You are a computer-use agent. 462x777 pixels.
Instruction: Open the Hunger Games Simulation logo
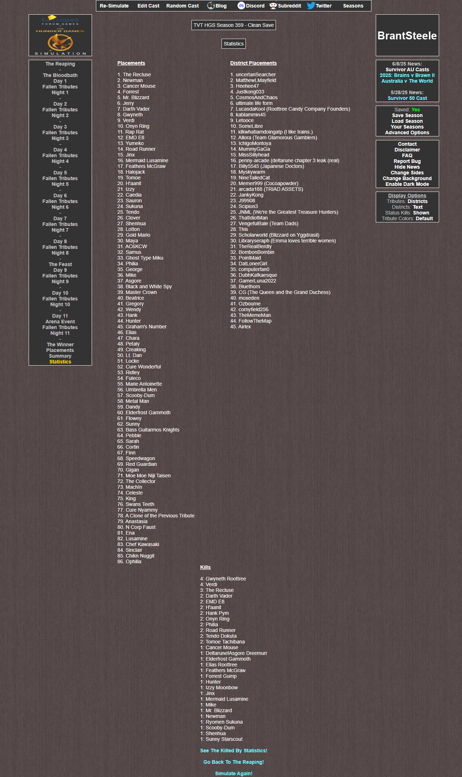click(x=60, y=35)
